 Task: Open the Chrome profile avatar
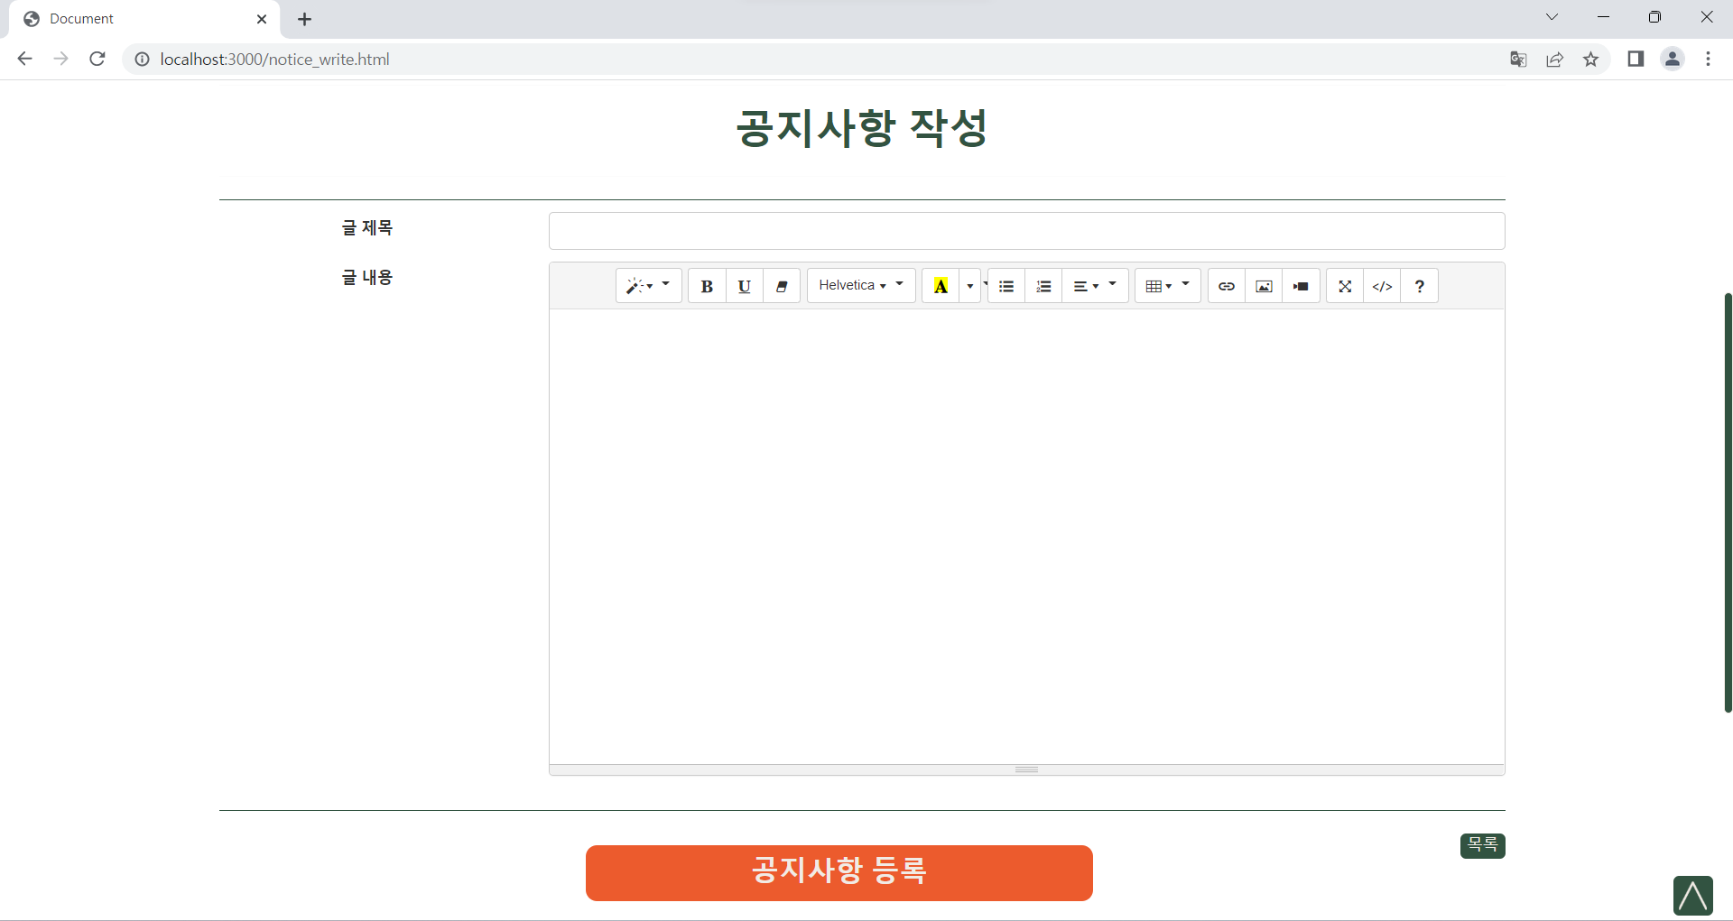1673,59
